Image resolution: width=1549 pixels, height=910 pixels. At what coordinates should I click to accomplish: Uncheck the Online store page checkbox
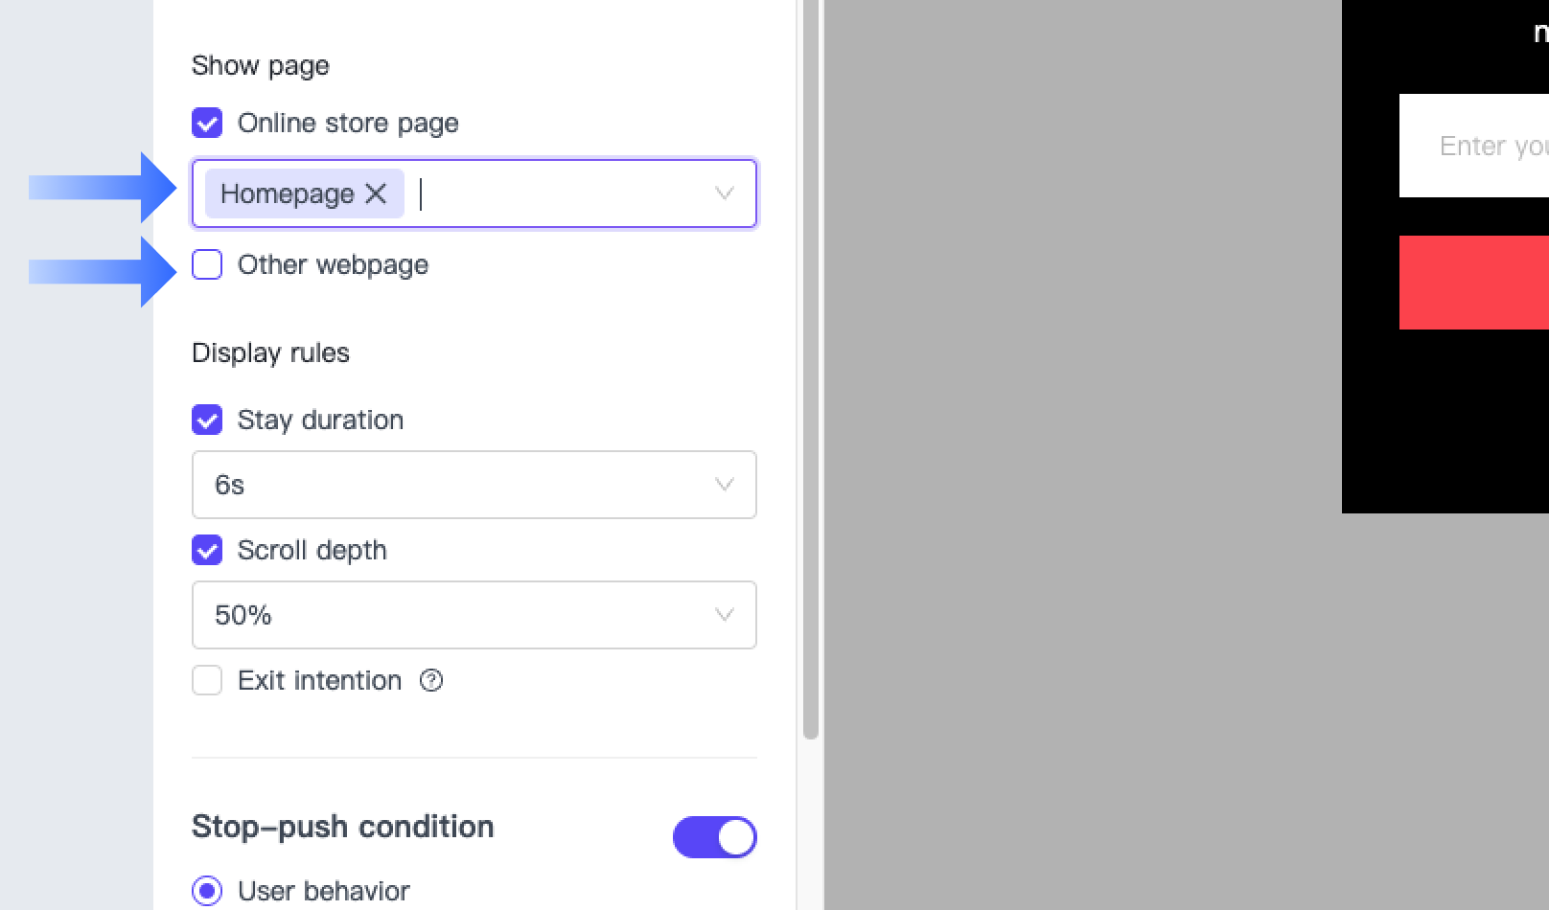207,123
